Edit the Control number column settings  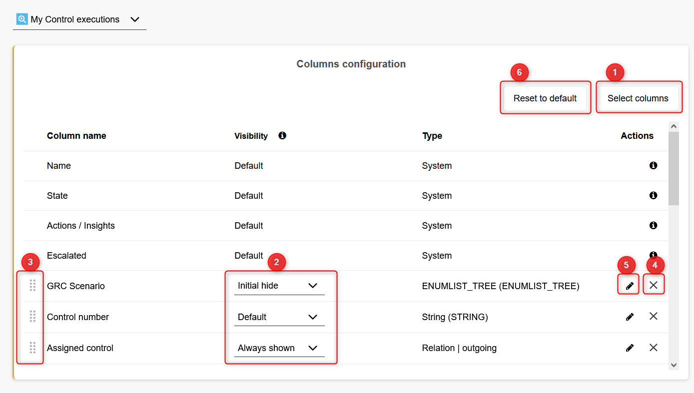(630, 316)
